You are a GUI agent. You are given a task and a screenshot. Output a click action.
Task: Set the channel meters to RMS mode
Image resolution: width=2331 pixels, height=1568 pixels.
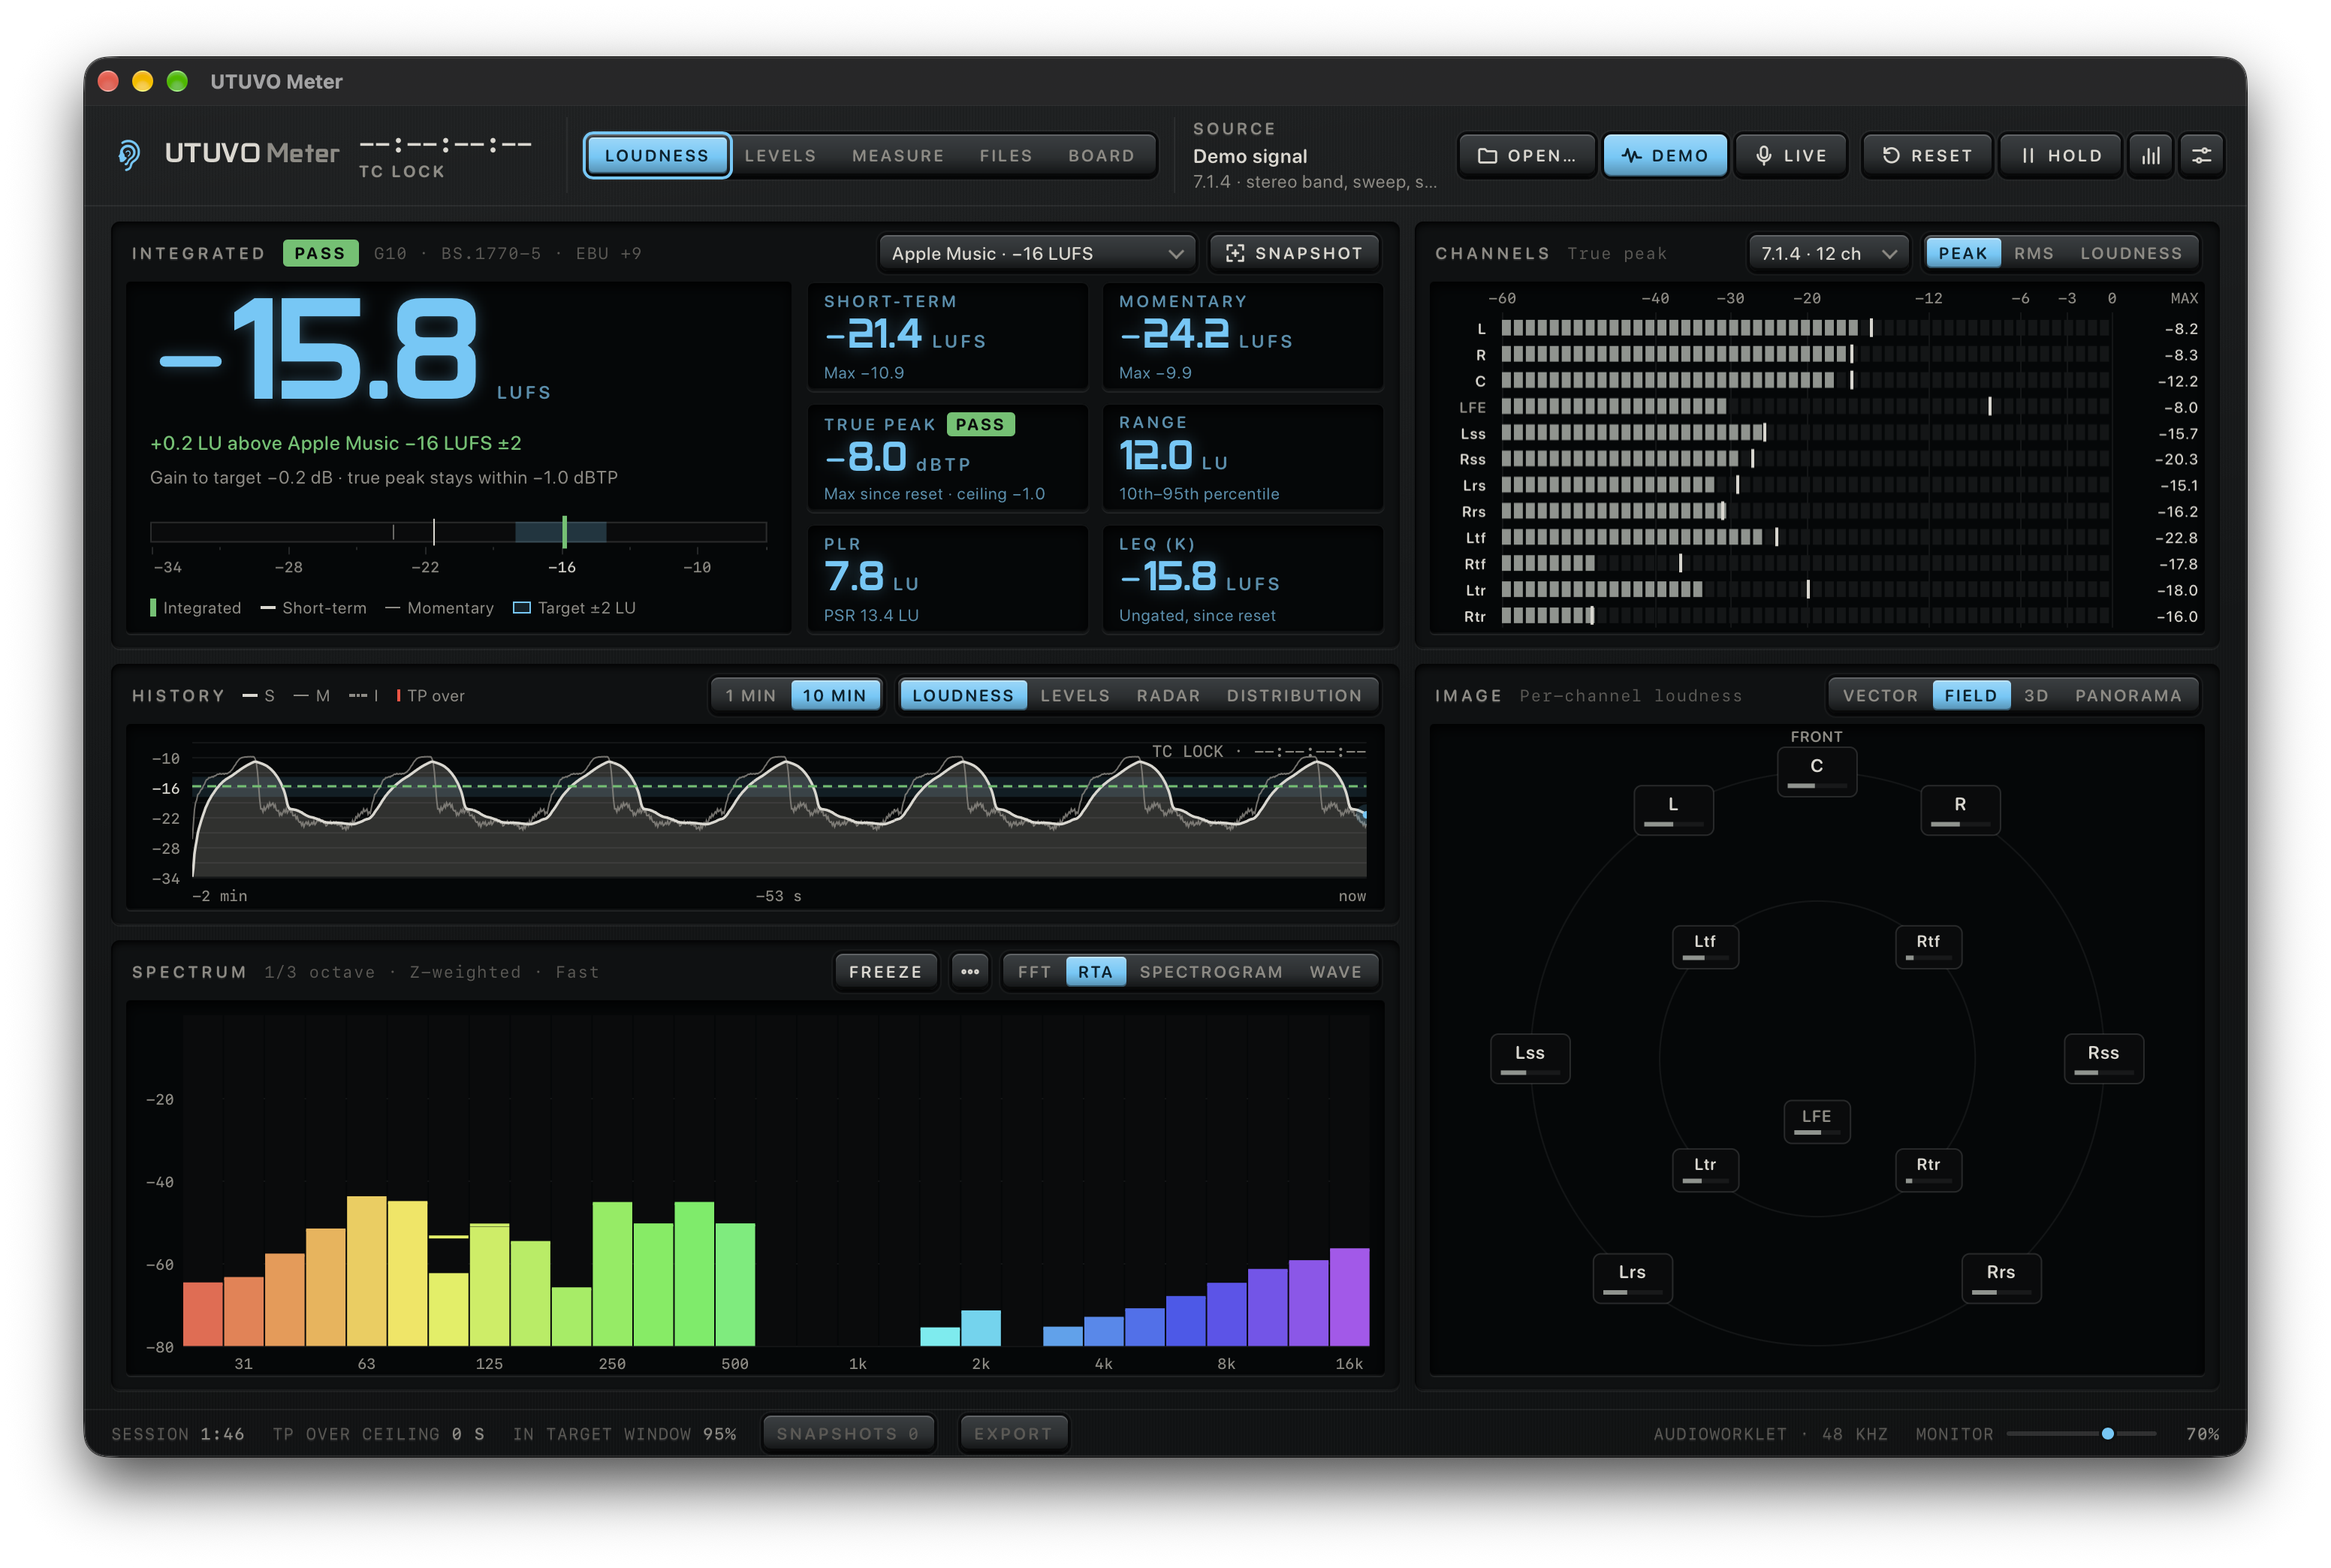2033,253
